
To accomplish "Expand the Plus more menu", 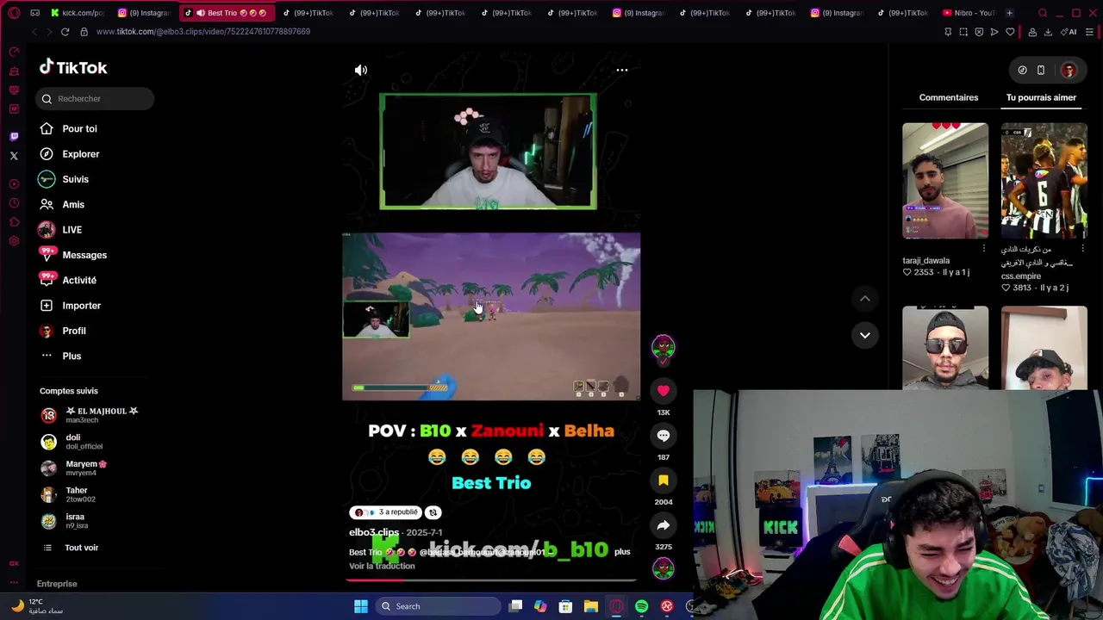I will tap(72, 356).
